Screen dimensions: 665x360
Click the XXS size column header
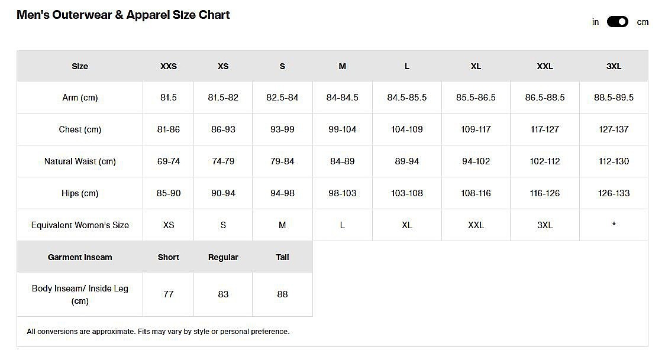[169, 66]
